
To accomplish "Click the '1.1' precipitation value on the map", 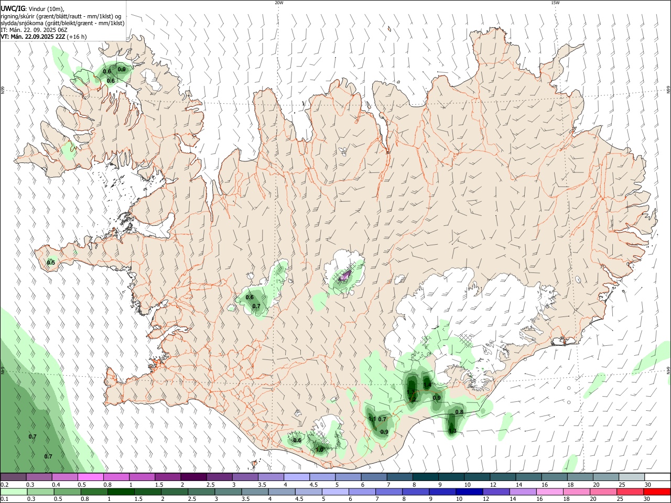I will (372, 419).
